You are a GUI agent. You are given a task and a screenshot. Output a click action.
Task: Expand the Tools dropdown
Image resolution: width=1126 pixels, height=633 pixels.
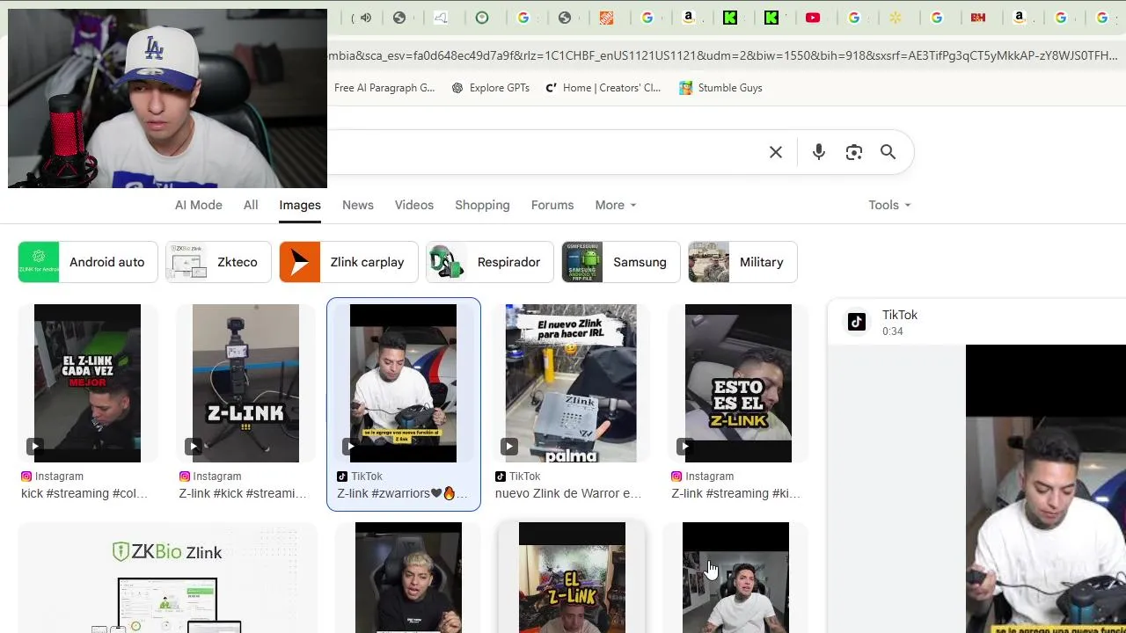889,205
